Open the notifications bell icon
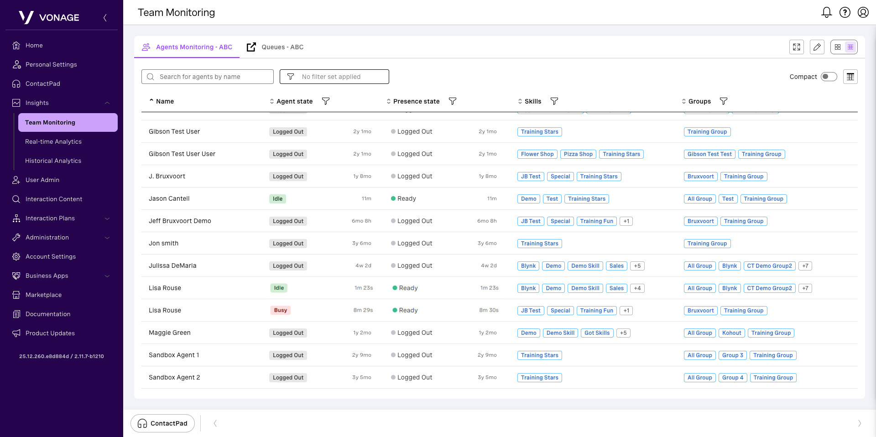The width and height of the screenshot is (876, 437). 826,12
